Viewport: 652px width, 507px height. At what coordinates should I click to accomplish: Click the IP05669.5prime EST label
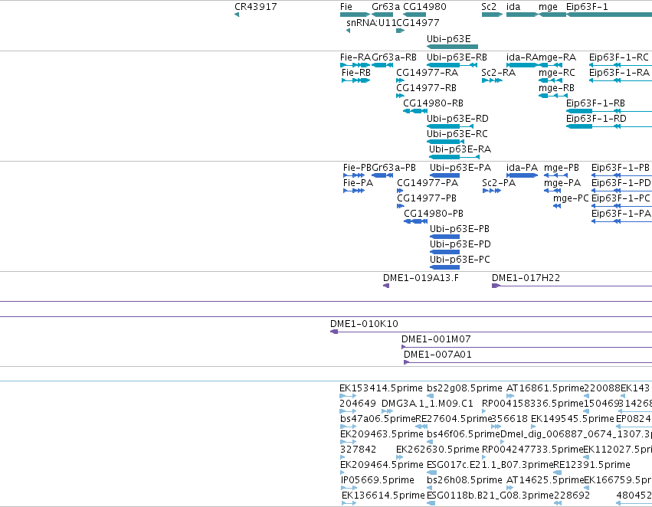[x=377, y=480]
